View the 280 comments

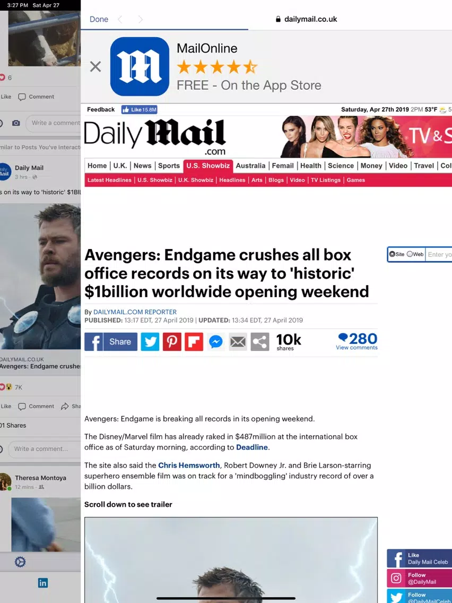(357, 341)
